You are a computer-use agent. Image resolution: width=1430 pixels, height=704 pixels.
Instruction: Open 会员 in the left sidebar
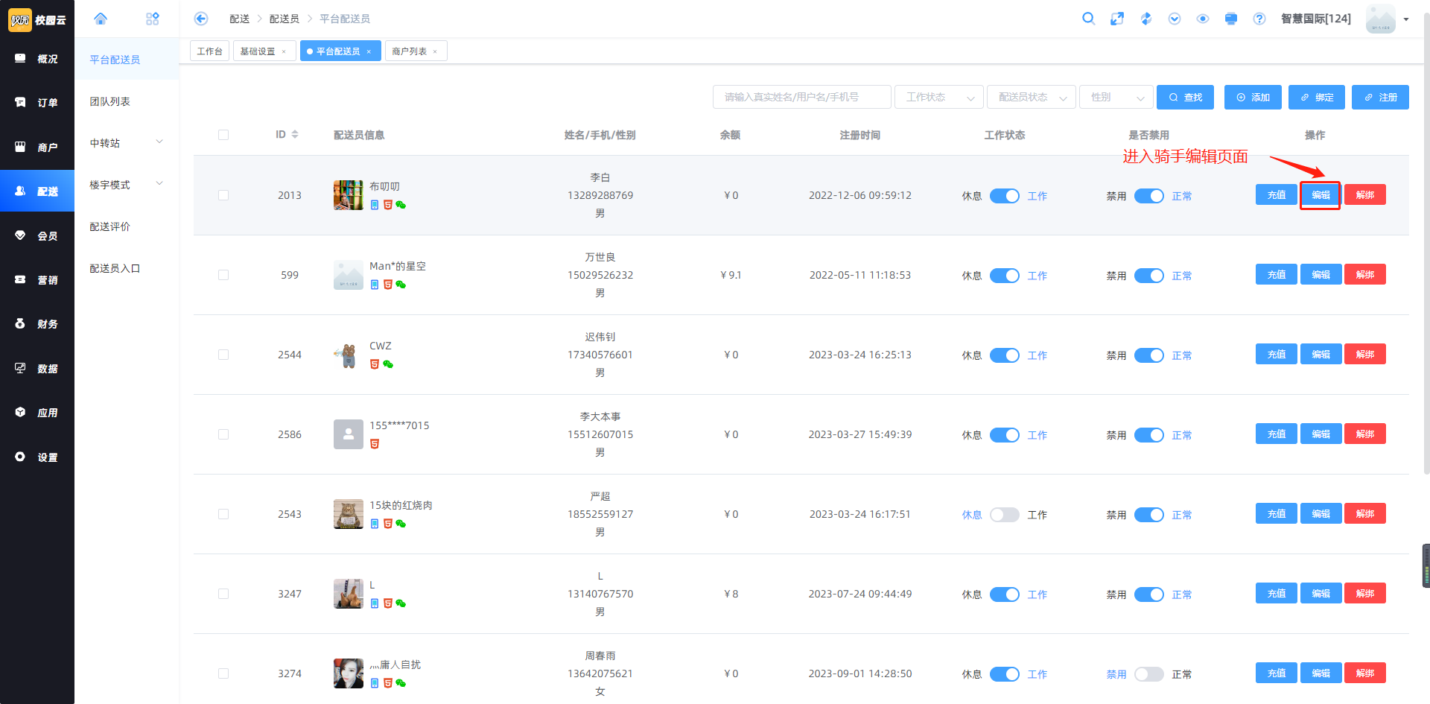pyautogui.click(x=37, y=236)
